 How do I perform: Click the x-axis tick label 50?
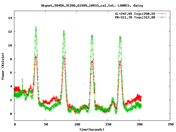tap(46, 124)
